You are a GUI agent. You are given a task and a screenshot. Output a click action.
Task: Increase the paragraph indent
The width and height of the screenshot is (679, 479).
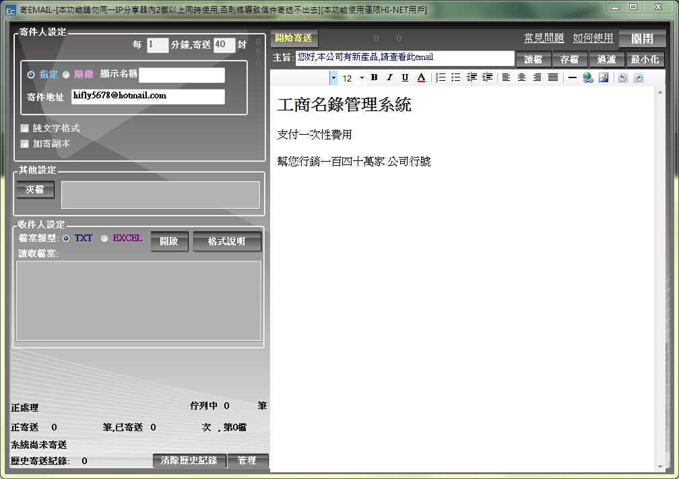(487, 77)
